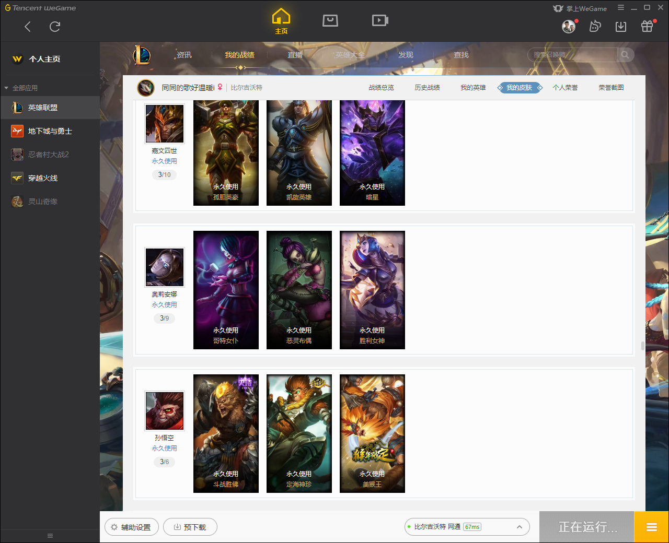Click the Tencent WeGame logo title
Viewport: 669px width, 543px height.
point(40,8)
